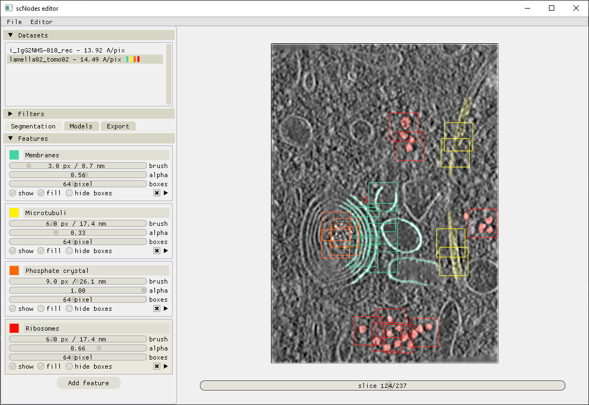
Task: Toggle show for Microtubuli feature
Action: [x=13, y=251]
